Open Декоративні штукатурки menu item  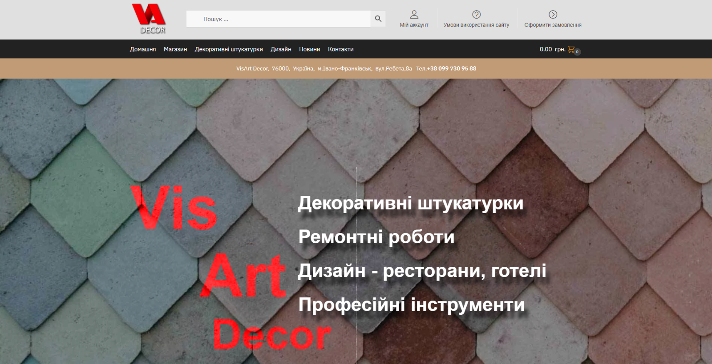(x=229, y=49)
